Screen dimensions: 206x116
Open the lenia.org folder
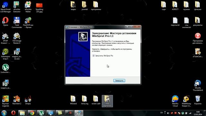[x=85, y=100]
